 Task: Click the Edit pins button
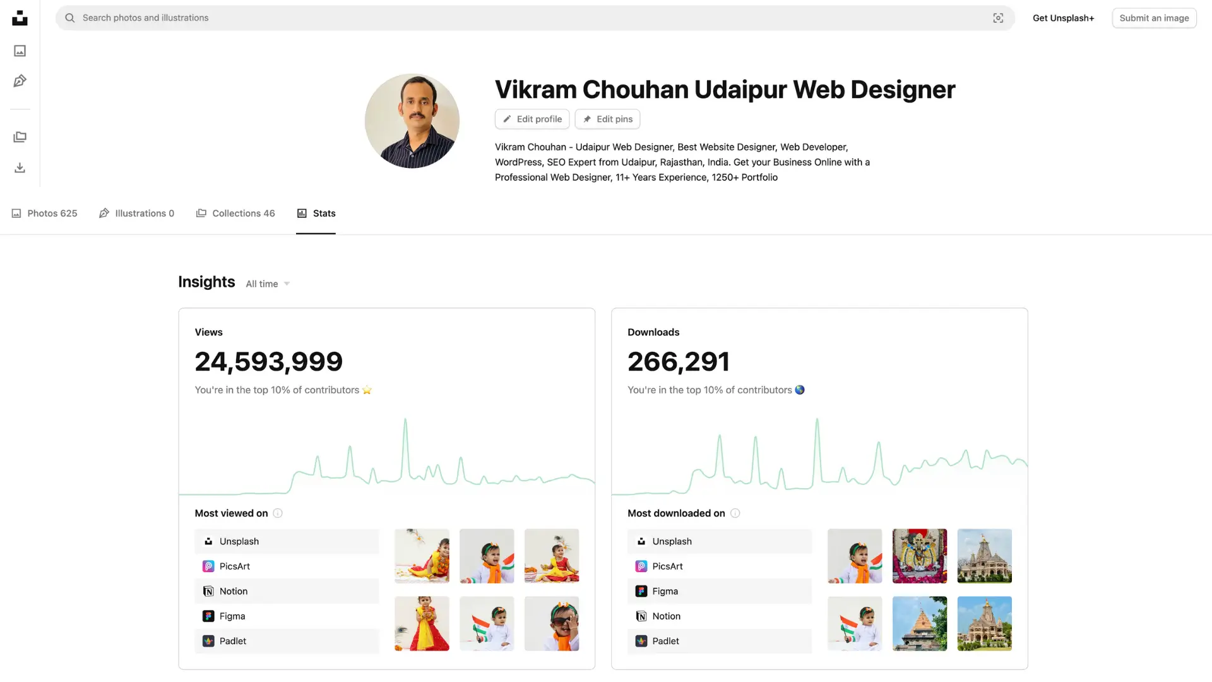point(607,119)
